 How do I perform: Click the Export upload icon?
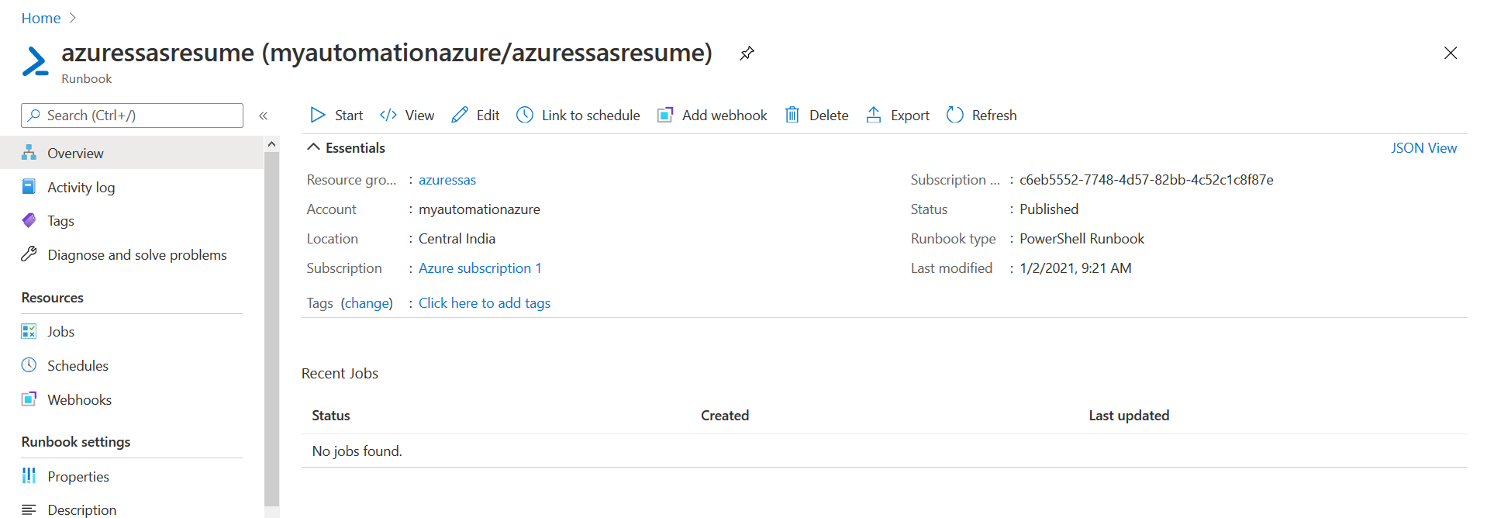874,115
